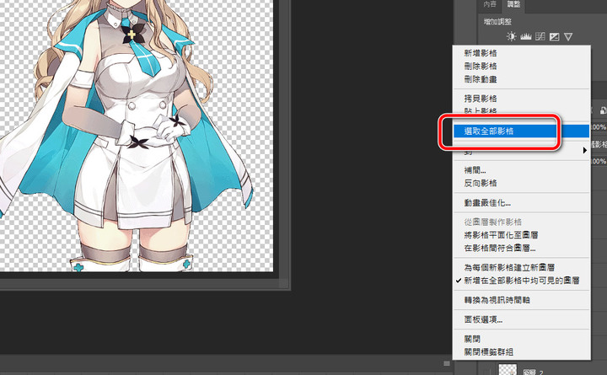Add an Exposure adjustment
607x375 pixels.
(555, 37)
